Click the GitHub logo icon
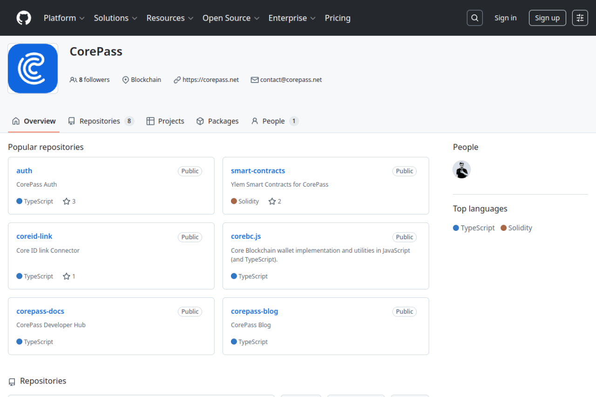The height and width of the screenshot is (397, 596). pyautogui.click(x=24, y=18)
